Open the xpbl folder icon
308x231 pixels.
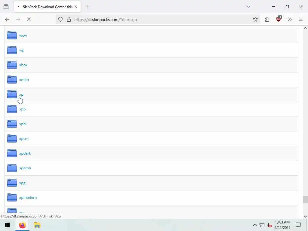click(12, 124)
